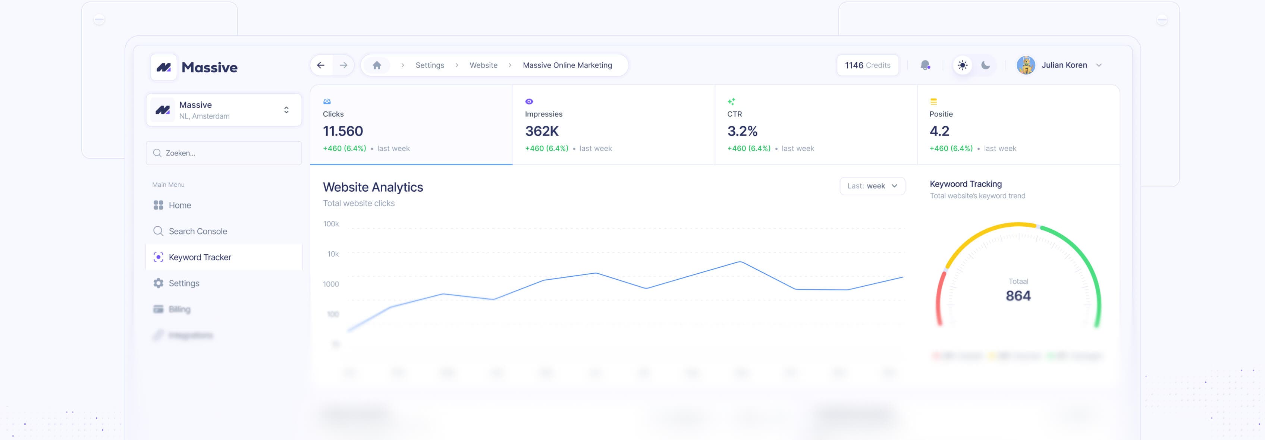
Task: Click the Main Menu label
Action: (168, 185)
